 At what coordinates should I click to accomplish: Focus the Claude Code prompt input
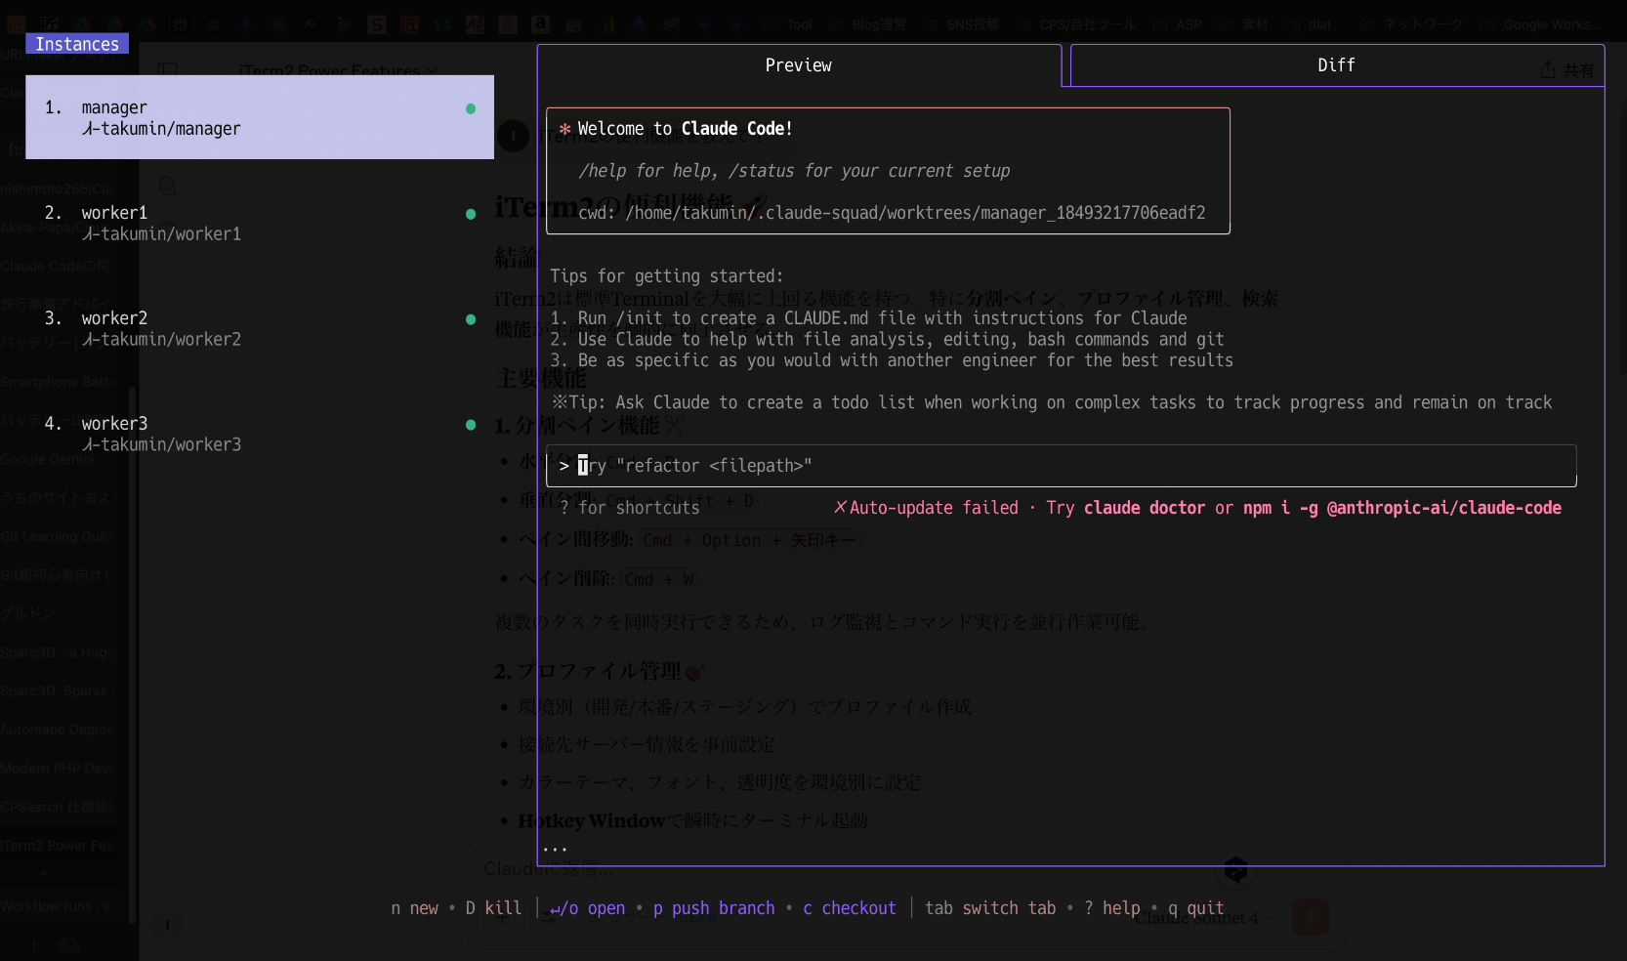(x=1062, y=466)
